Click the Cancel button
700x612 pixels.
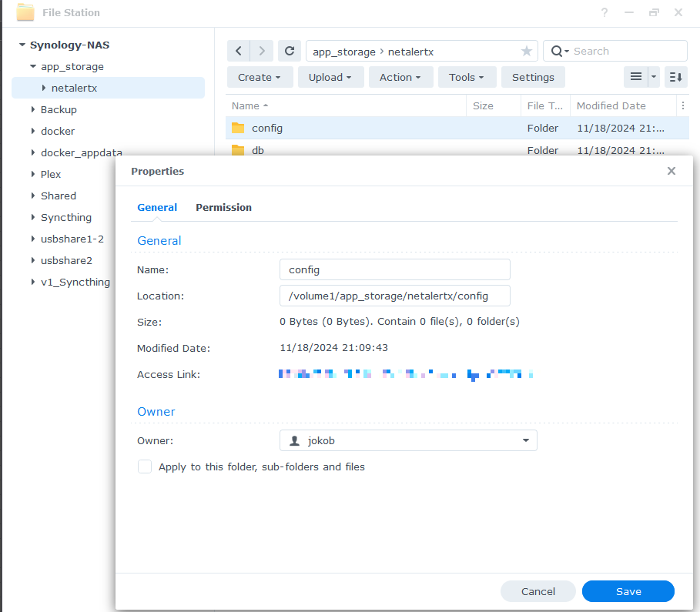[x=538, y=591]
